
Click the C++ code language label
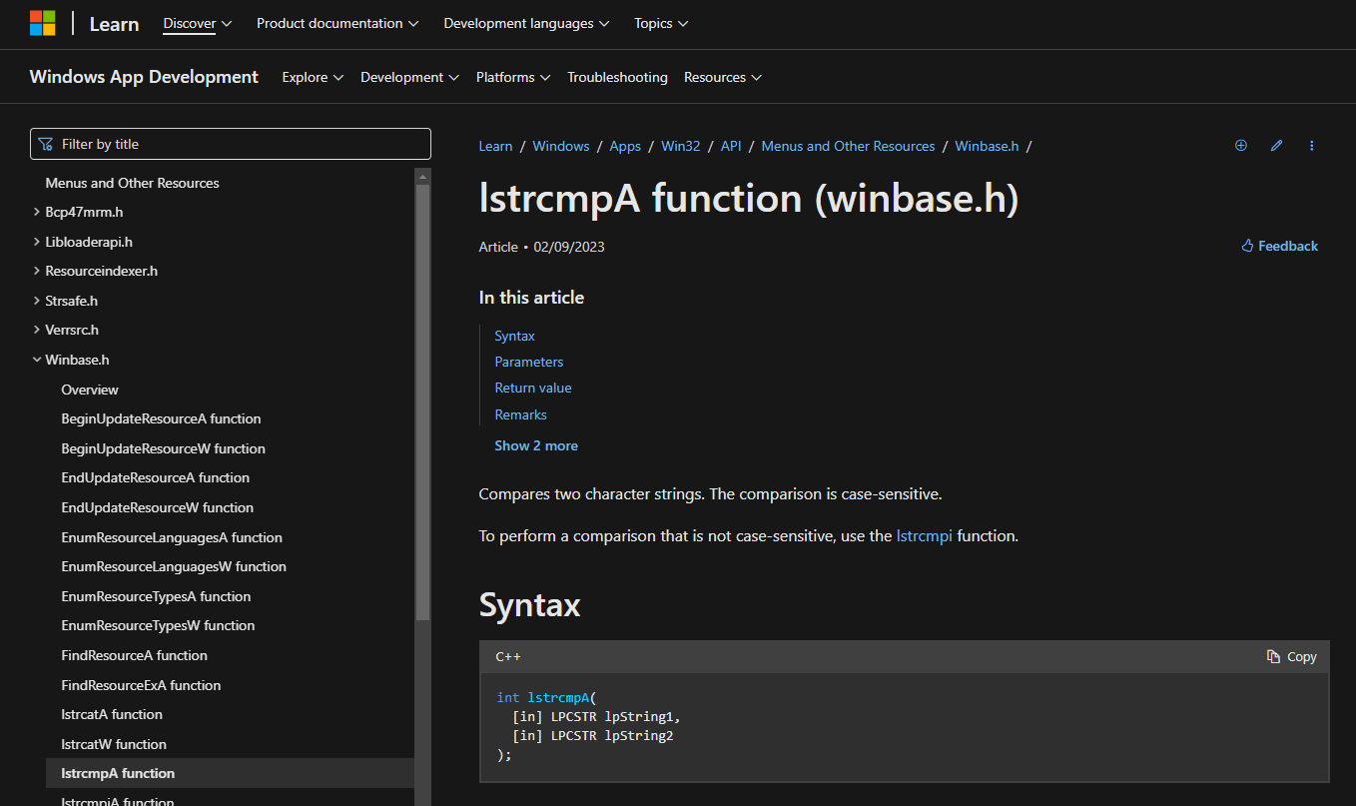[x=508, y=656]
